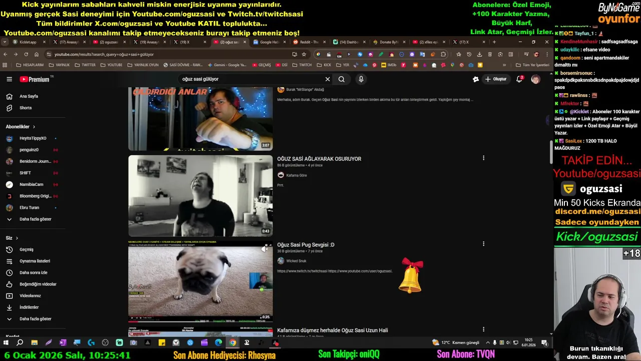Open the HeyItsTippyXO subscription

tap(33, 138)
